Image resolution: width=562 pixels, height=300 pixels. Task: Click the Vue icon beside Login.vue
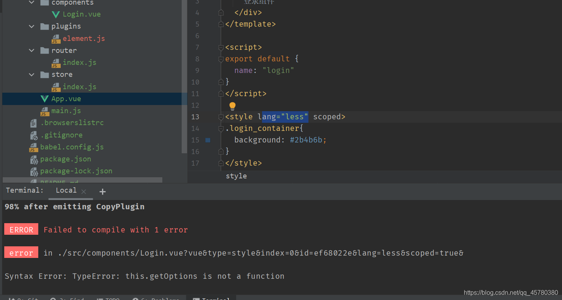point(56,14)
